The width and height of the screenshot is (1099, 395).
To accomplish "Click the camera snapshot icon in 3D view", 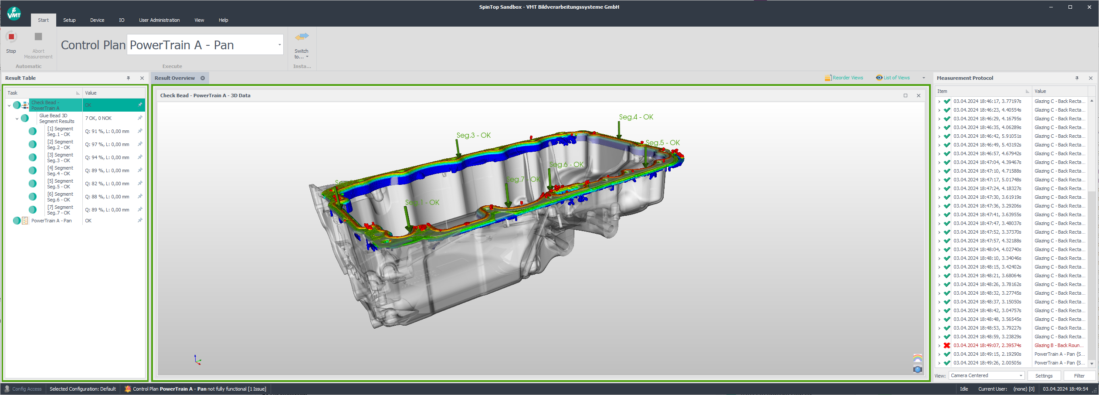I will [917, 369].
